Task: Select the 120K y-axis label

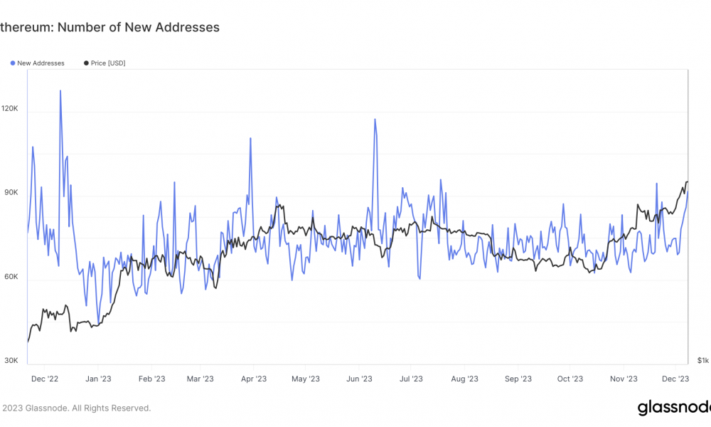Action: click(9, 108)
